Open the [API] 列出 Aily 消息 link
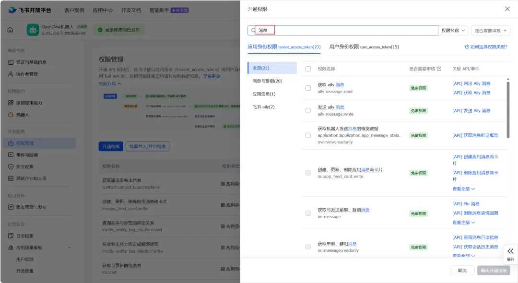Image resolution: width=518 pixels, height=283 pixels. coord(471,83)
